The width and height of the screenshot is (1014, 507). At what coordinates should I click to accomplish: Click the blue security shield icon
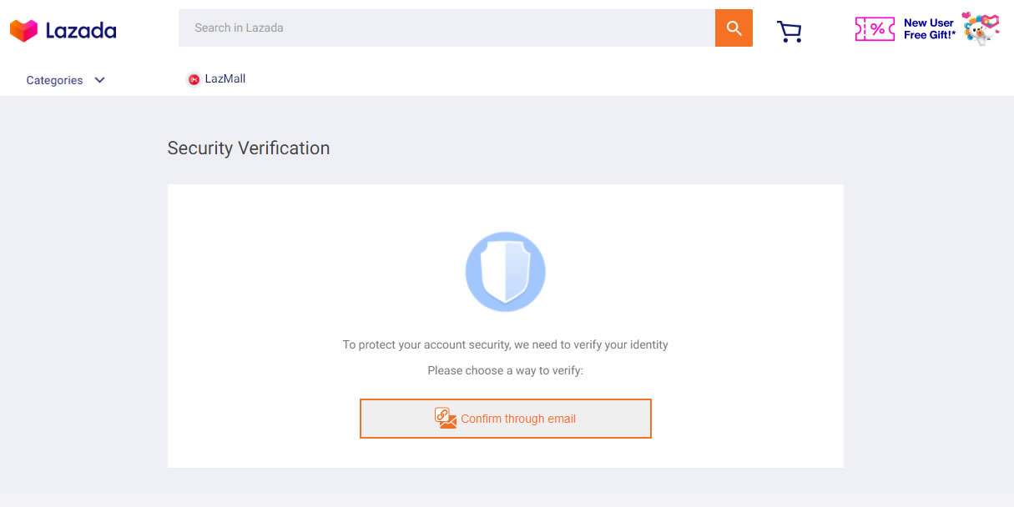tap(505, 272)
